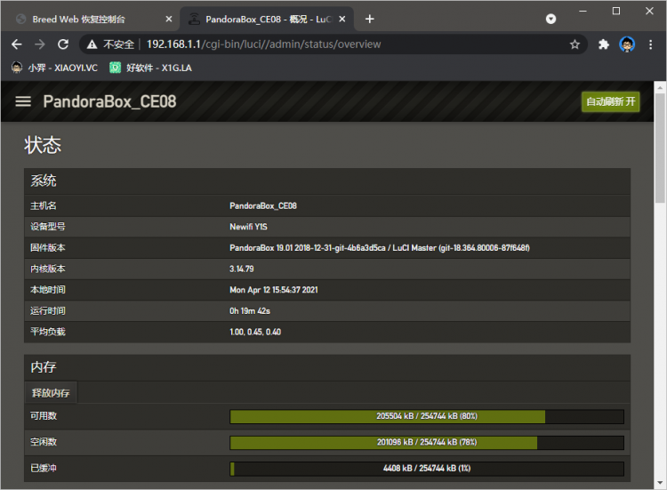667x490 pixels.
Task: Click the page vertical scrollbar down arrow
Action: (x=660, y=483)
